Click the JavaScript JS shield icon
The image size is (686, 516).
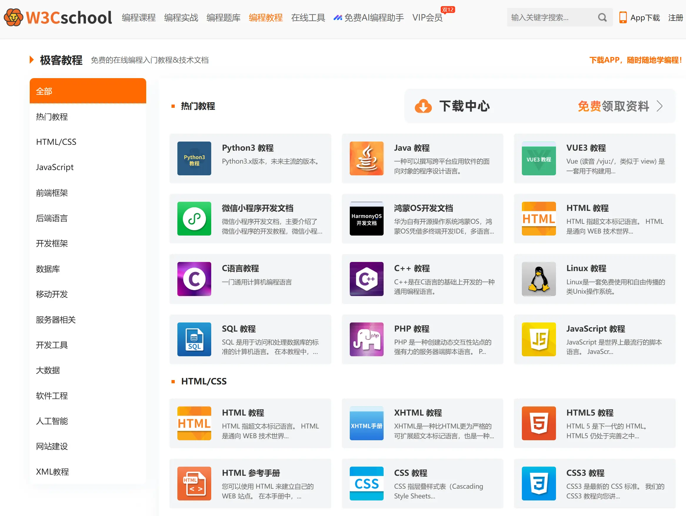(538, 339)
